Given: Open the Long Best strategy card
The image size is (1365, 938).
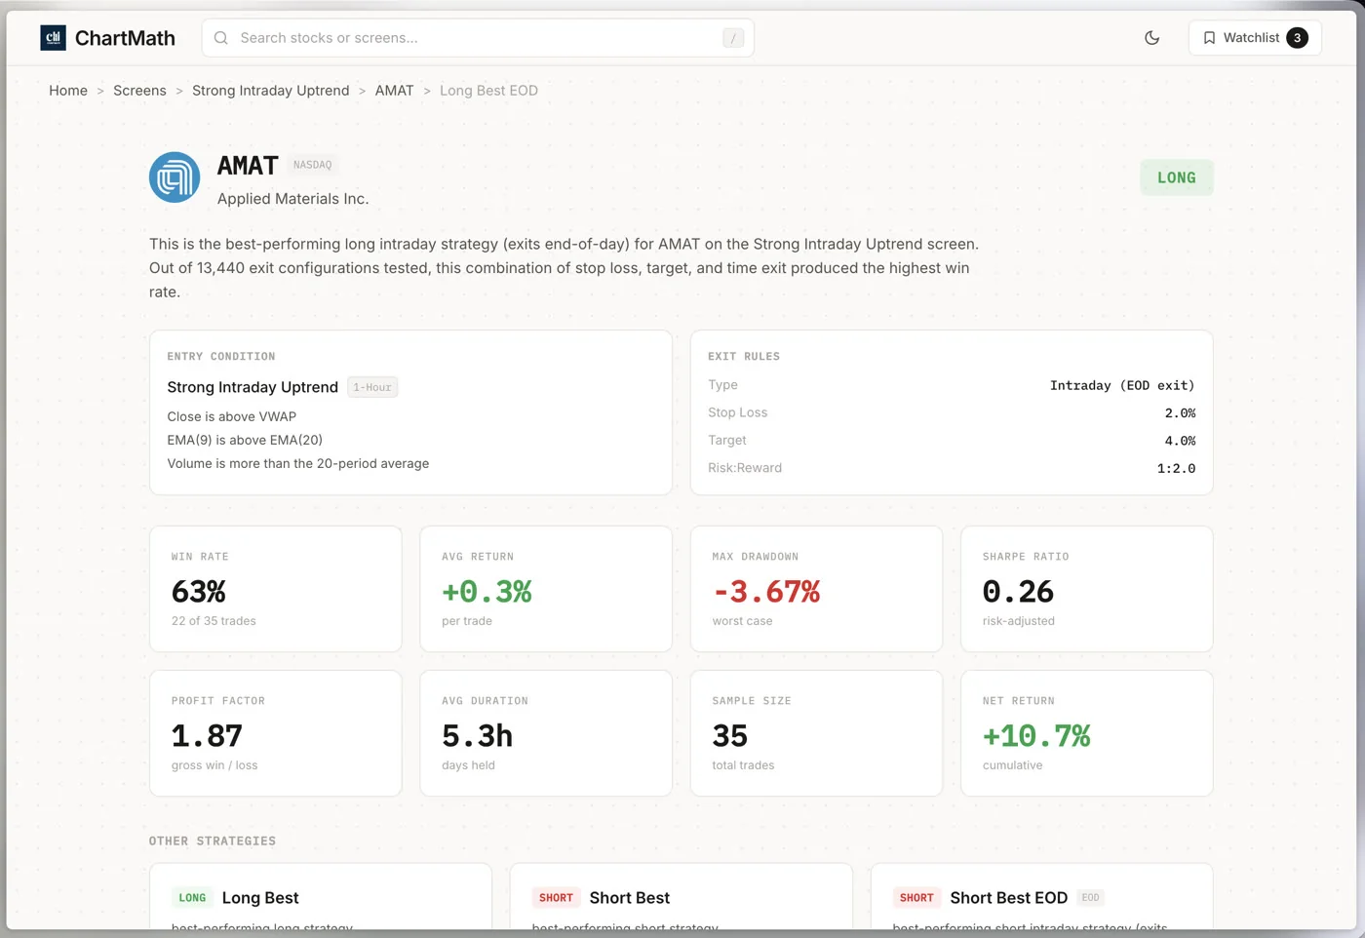Looking at the screenshot, I should pyautogui.click(x=321, y=898).
